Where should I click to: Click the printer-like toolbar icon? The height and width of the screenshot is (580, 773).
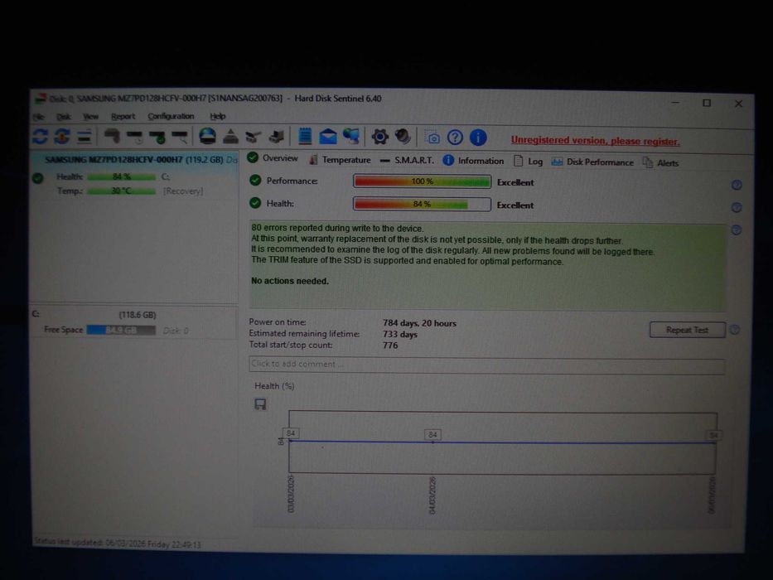point(276,137)
